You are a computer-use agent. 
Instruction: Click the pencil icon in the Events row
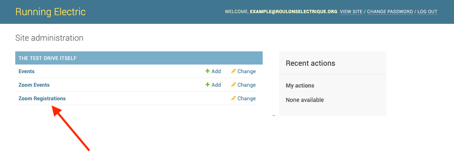[233, 71]
